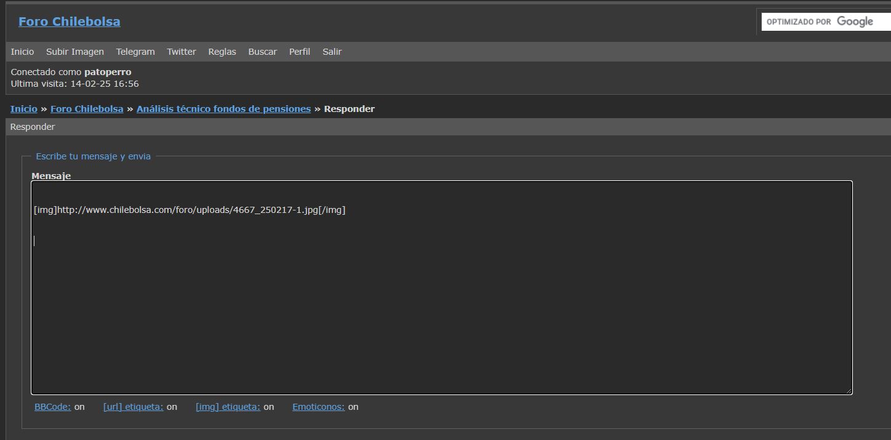Click inside the Mensaje text area
Viewport: 891px width, 440px height.
pos(442,287)
